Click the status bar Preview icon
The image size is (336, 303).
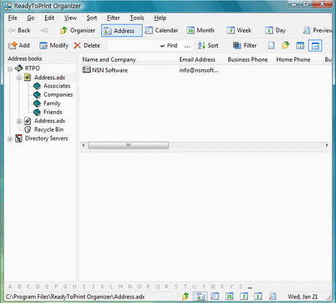(272, 296)
